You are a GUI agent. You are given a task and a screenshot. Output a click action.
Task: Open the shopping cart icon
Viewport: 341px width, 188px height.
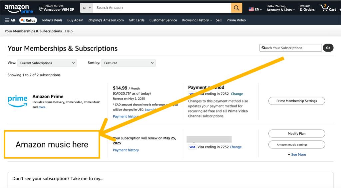(328, 8)
